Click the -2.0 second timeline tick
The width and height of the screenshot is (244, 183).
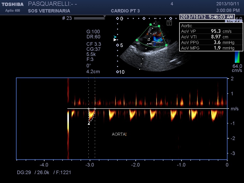136,160
